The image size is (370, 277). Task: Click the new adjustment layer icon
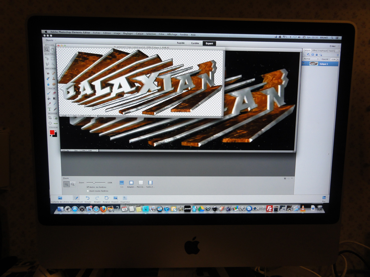[x=309, y=55]
